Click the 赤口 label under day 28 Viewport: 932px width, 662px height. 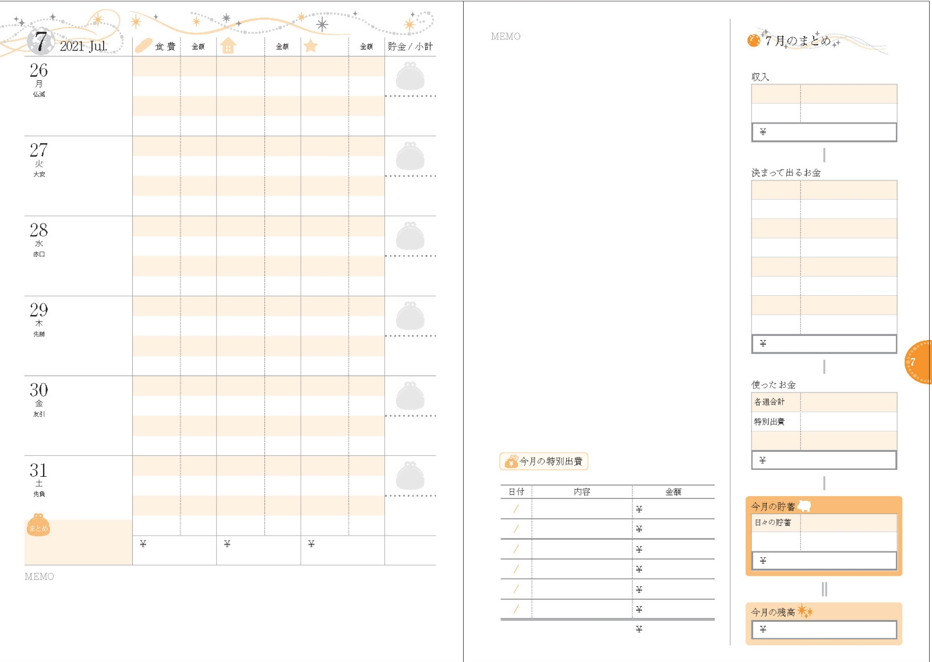tap(38, 254)
